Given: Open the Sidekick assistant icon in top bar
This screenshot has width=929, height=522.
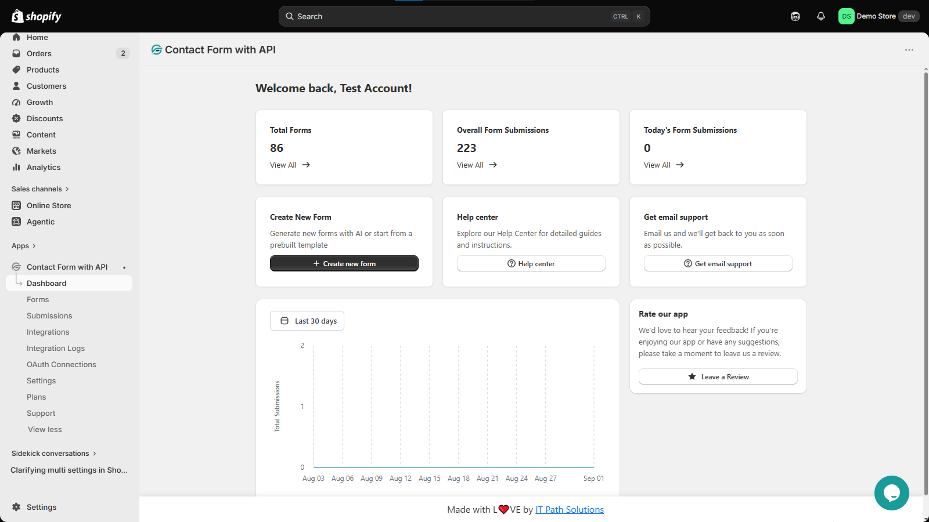Looking at the screenshot, I should click(795, 16).
